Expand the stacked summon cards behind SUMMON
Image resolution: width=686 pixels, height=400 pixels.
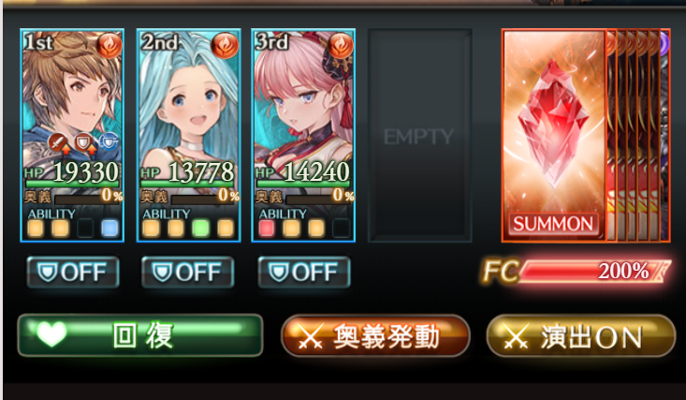[x=639, y=136]
